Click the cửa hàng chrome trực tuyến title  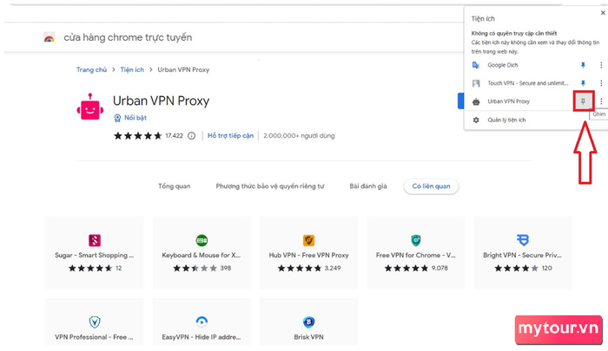[x=128, y=37]
